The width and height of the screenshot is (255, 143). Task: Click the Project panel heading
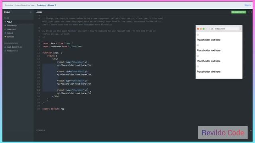(7, 12)
